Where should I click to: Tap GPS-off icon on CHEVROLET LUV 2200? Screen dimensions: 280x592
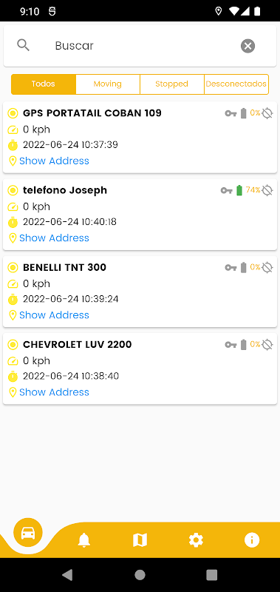(x=267, y=345)
